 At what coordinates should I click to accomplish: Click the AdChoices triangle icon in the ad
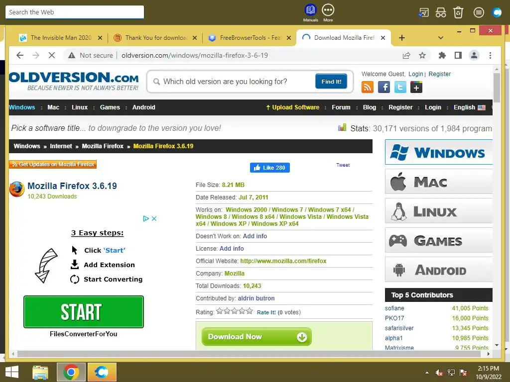point(146,219)
